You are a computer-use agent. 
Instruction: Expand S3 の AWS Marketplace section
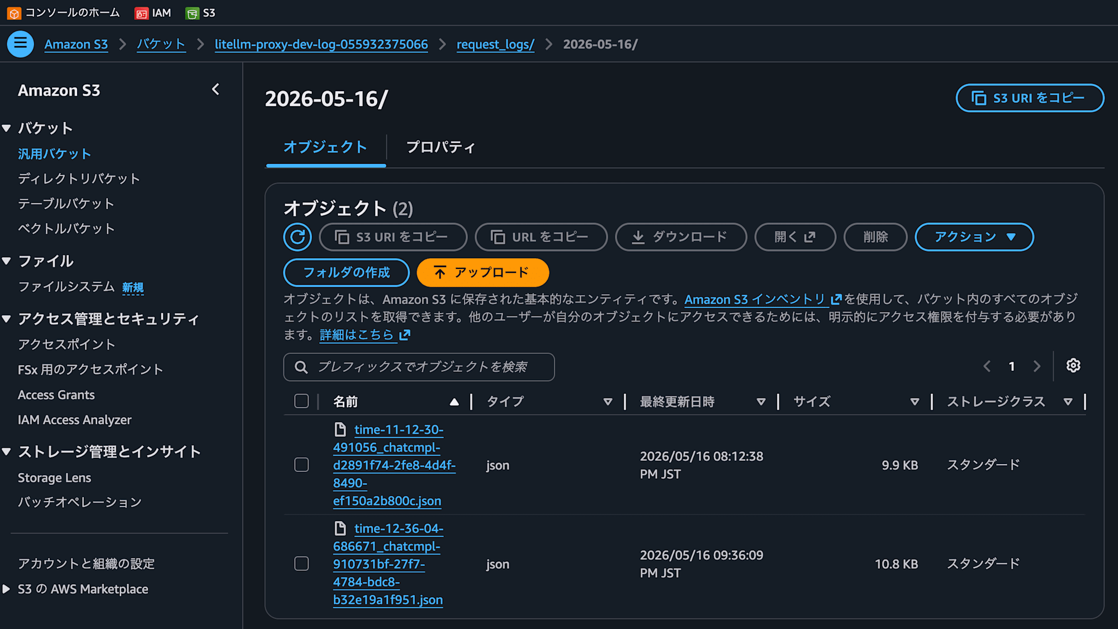[6, 589]
